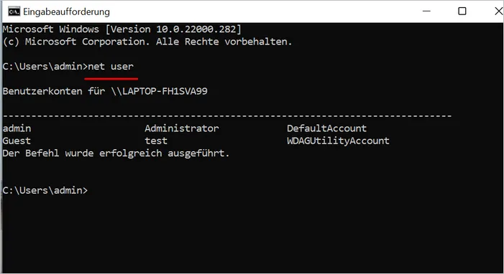Click the red underline below net user

(111, 78)
